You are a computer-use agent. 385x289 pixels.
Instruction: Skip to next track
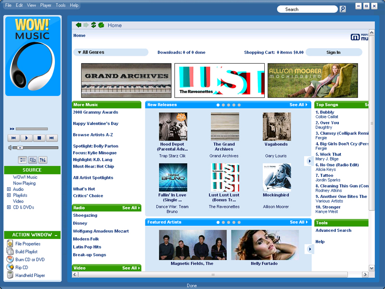click(51, 138)
